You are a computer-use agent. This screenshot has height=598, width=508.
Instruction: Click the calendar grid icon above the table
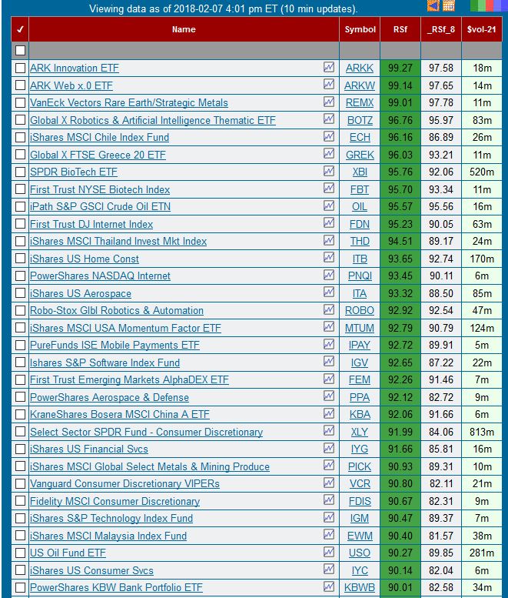point(449,5)
